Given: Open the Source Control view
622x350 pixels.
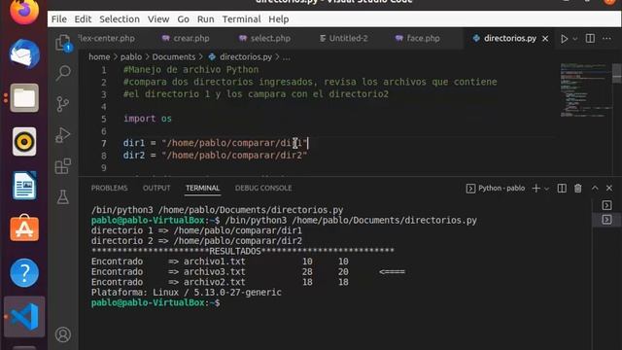Looking at the screenshot, I should [x=63, y=104].
